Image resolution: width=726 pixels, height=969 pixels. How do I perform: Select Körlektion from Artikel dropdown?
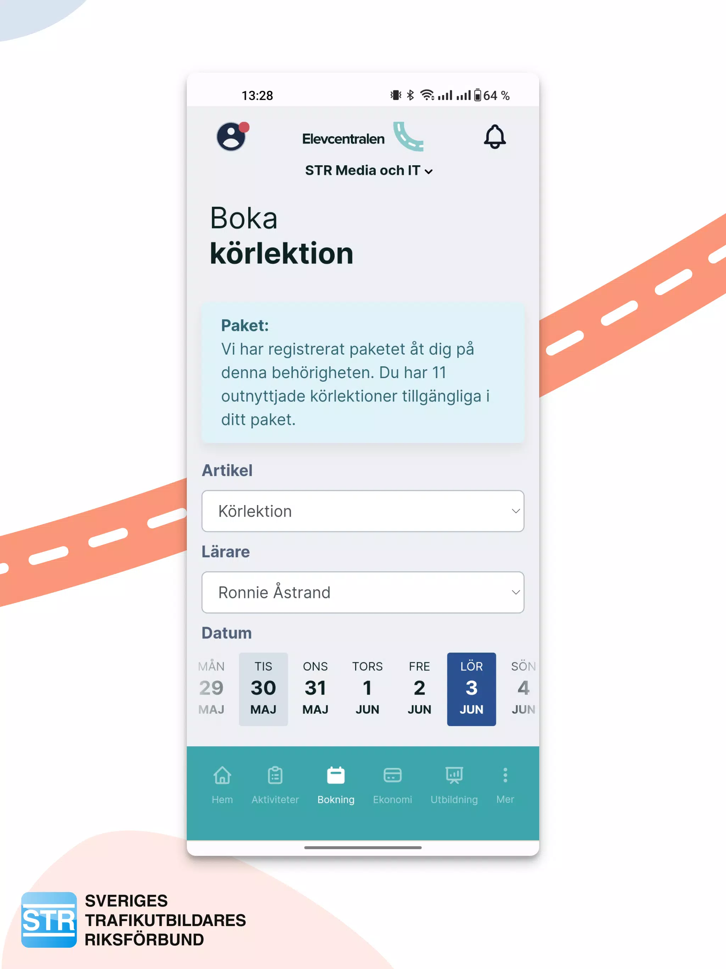point(363,511)
